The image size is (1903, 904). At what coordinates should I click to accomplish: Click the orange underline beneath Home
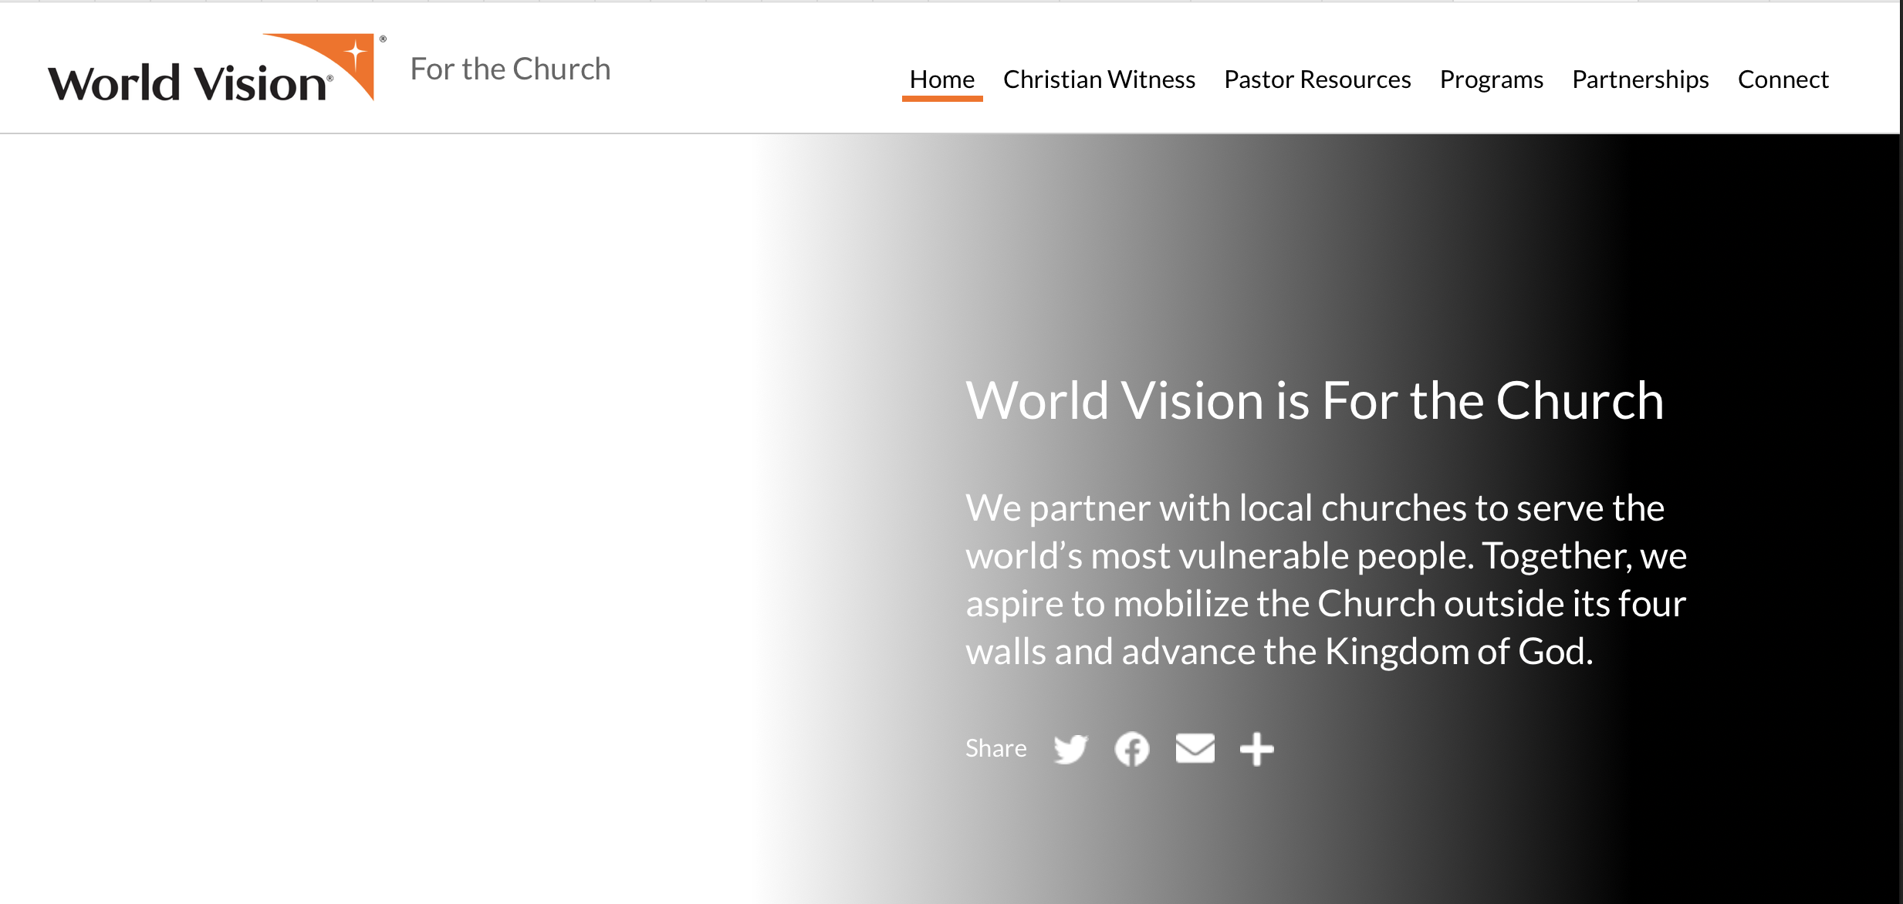point(941,98)
